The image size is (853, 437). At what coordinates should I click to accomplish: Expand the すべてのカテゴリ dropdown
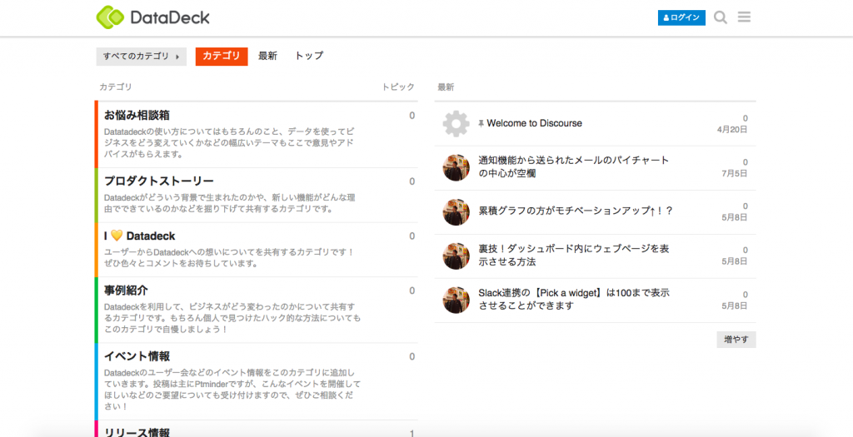coord(141,57)
